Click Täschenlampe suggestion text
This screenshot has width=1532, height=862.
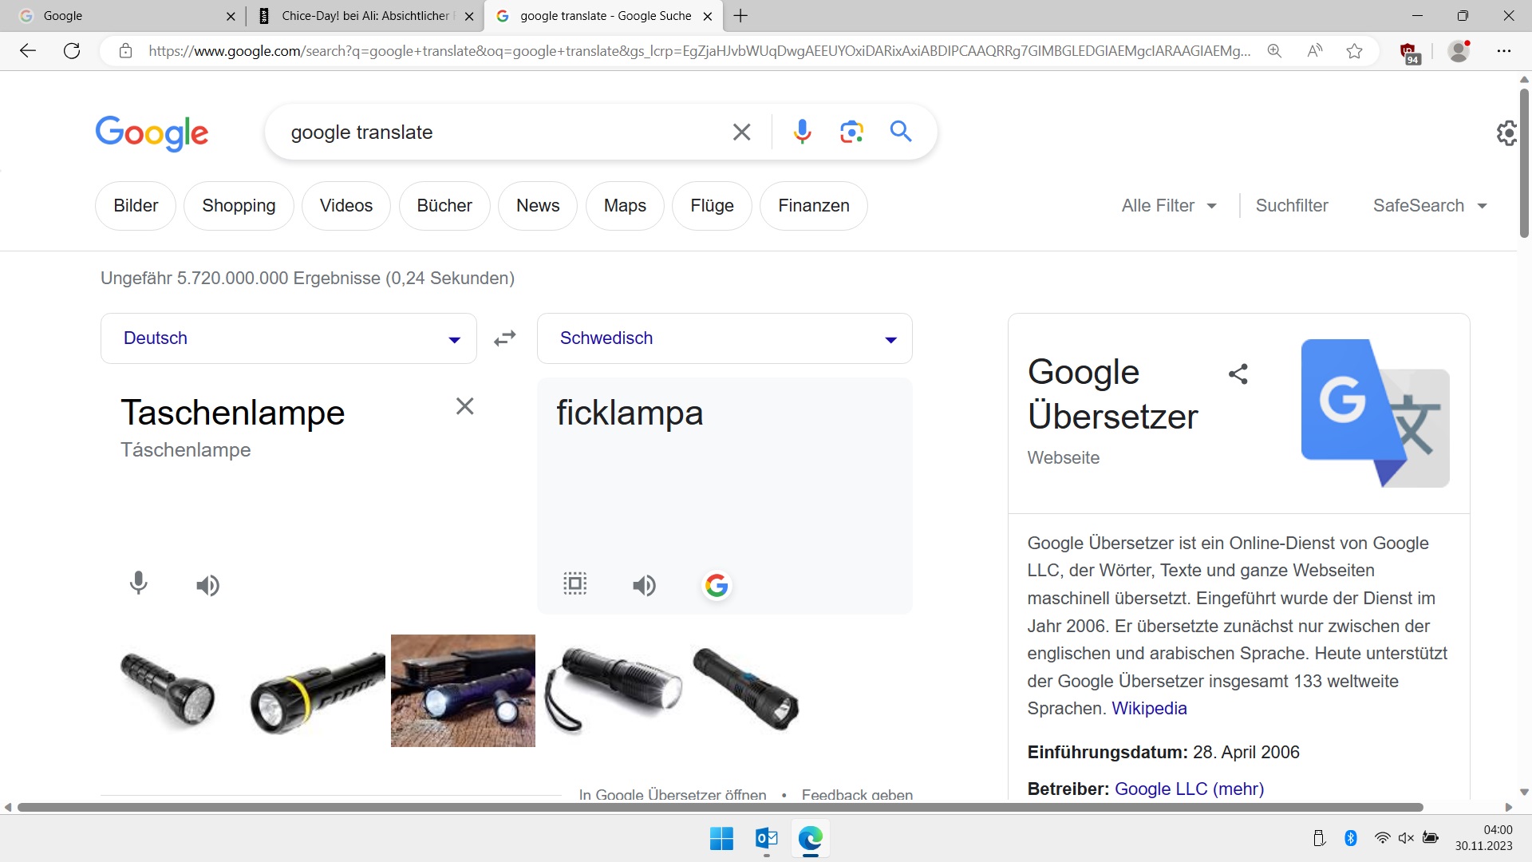coord(186,450)
